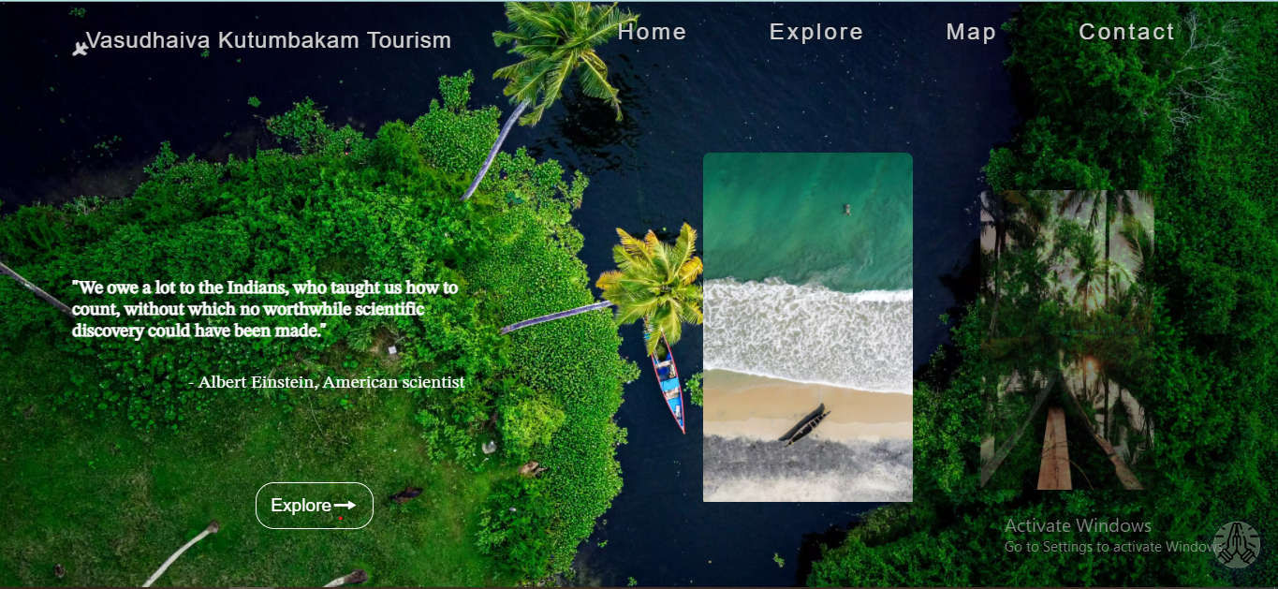Go to Explore in the navigation bar
This screenshot has height=589, width=1278.
point(816,32)
